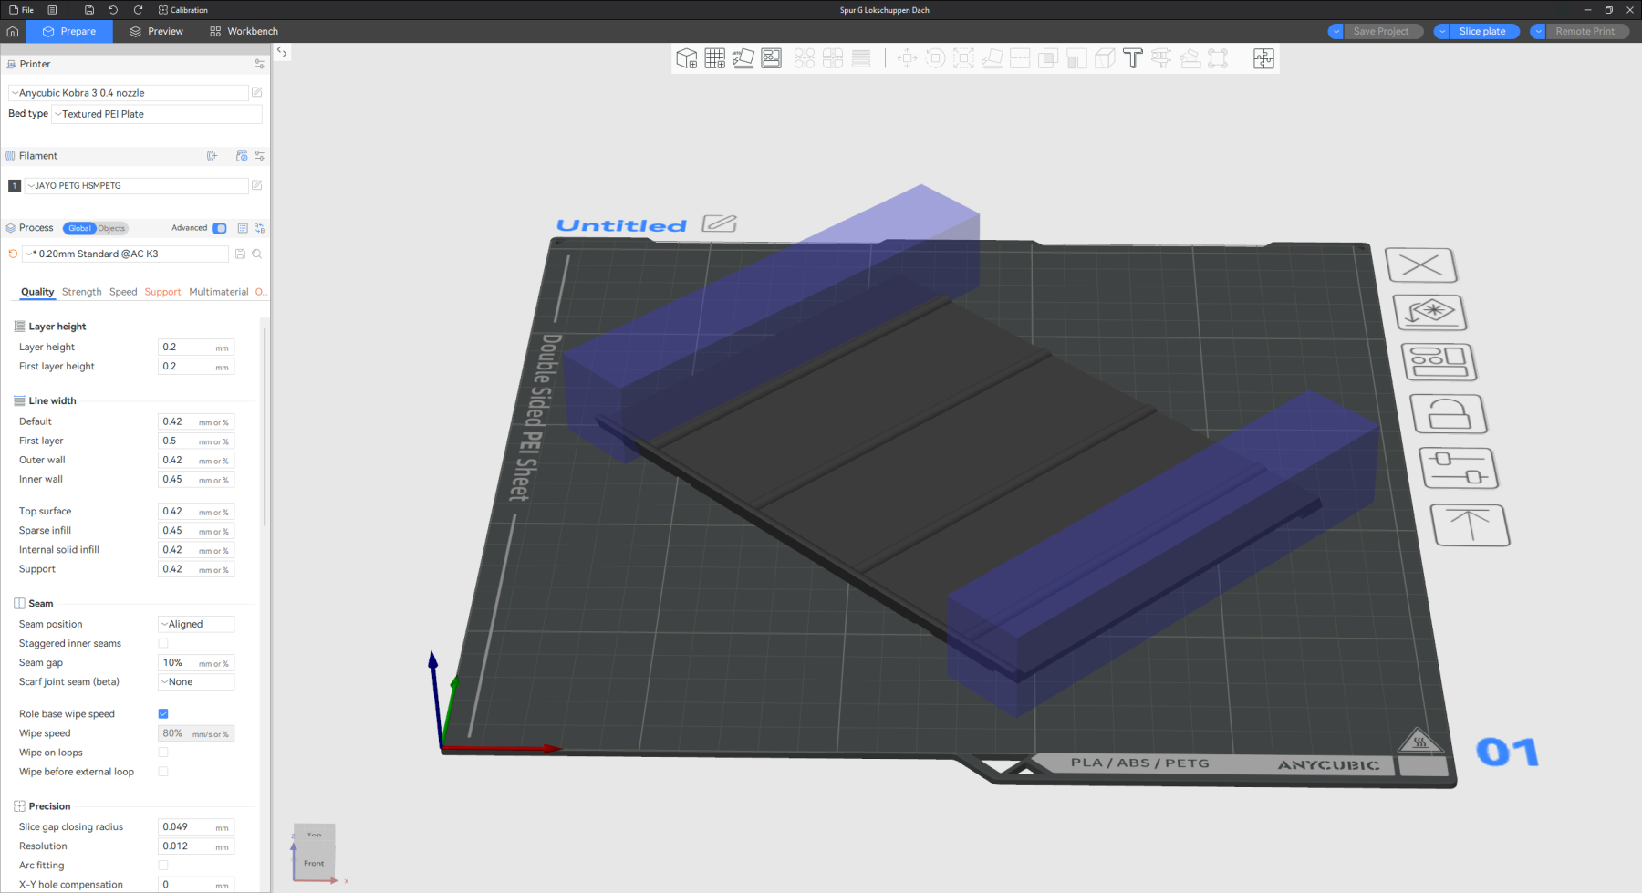Image resolution: width=1642 pixels, height=893 pixels.
Task: Click the plate lock icon
Action: (1448, 415)
